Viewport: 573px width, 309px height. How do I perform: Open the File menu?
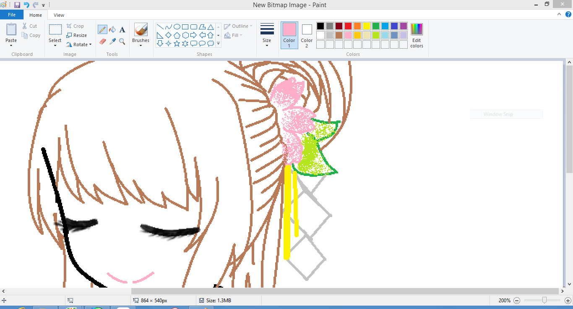(12, 15)
